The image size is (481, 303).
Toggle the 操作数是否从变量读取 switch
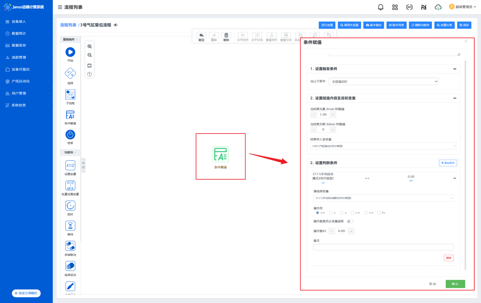[350, 222]
